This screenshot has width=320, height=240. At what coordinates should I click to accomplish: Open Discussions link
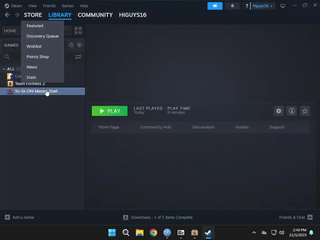pos(203,127)
